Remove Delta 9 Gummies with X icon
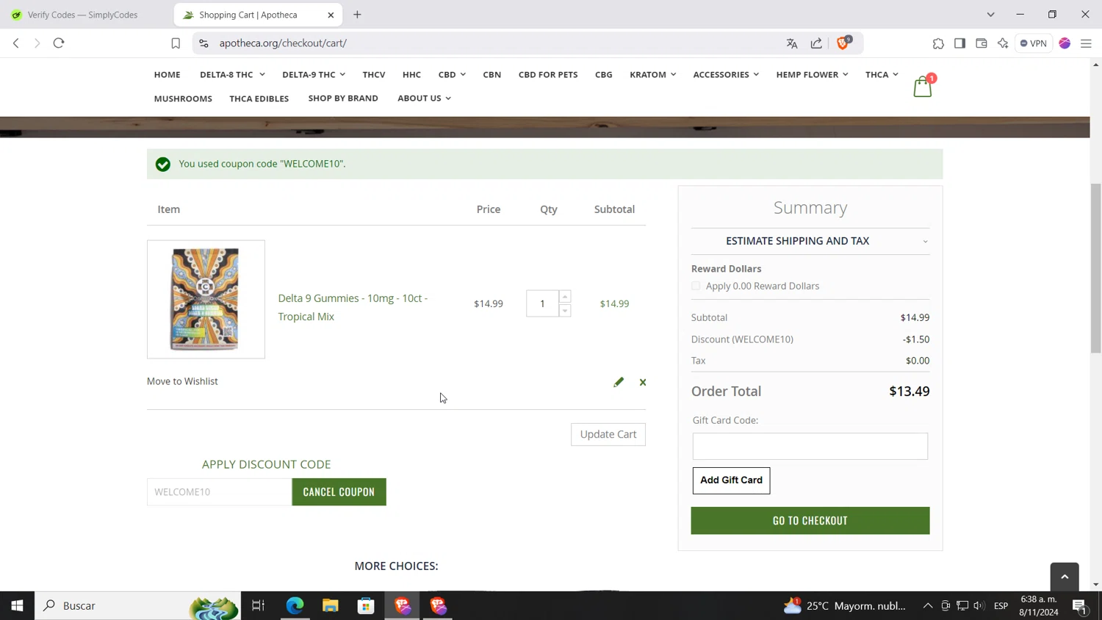 pyautogui.click(x=643, y=382)
